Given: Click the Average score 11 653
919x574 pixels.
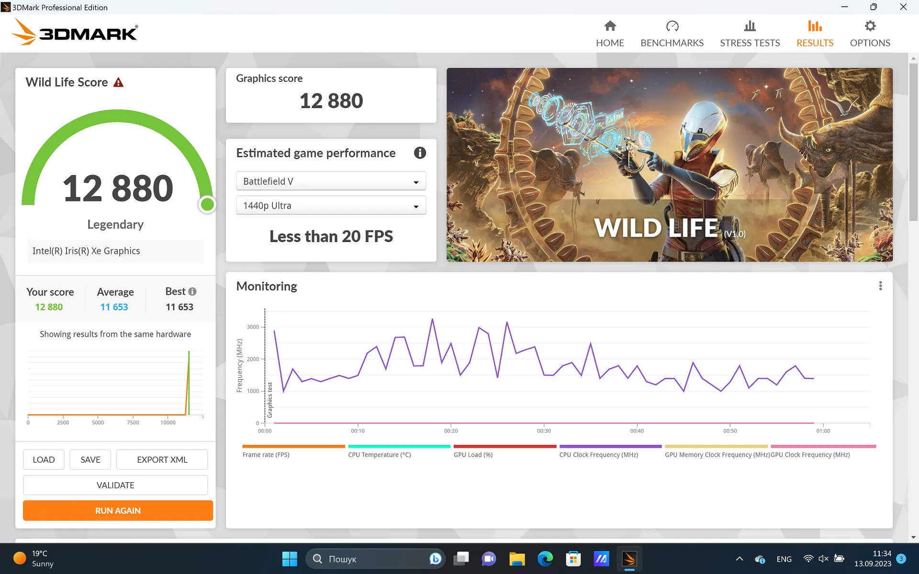Looking at the screenshot, I should point(114,307).
